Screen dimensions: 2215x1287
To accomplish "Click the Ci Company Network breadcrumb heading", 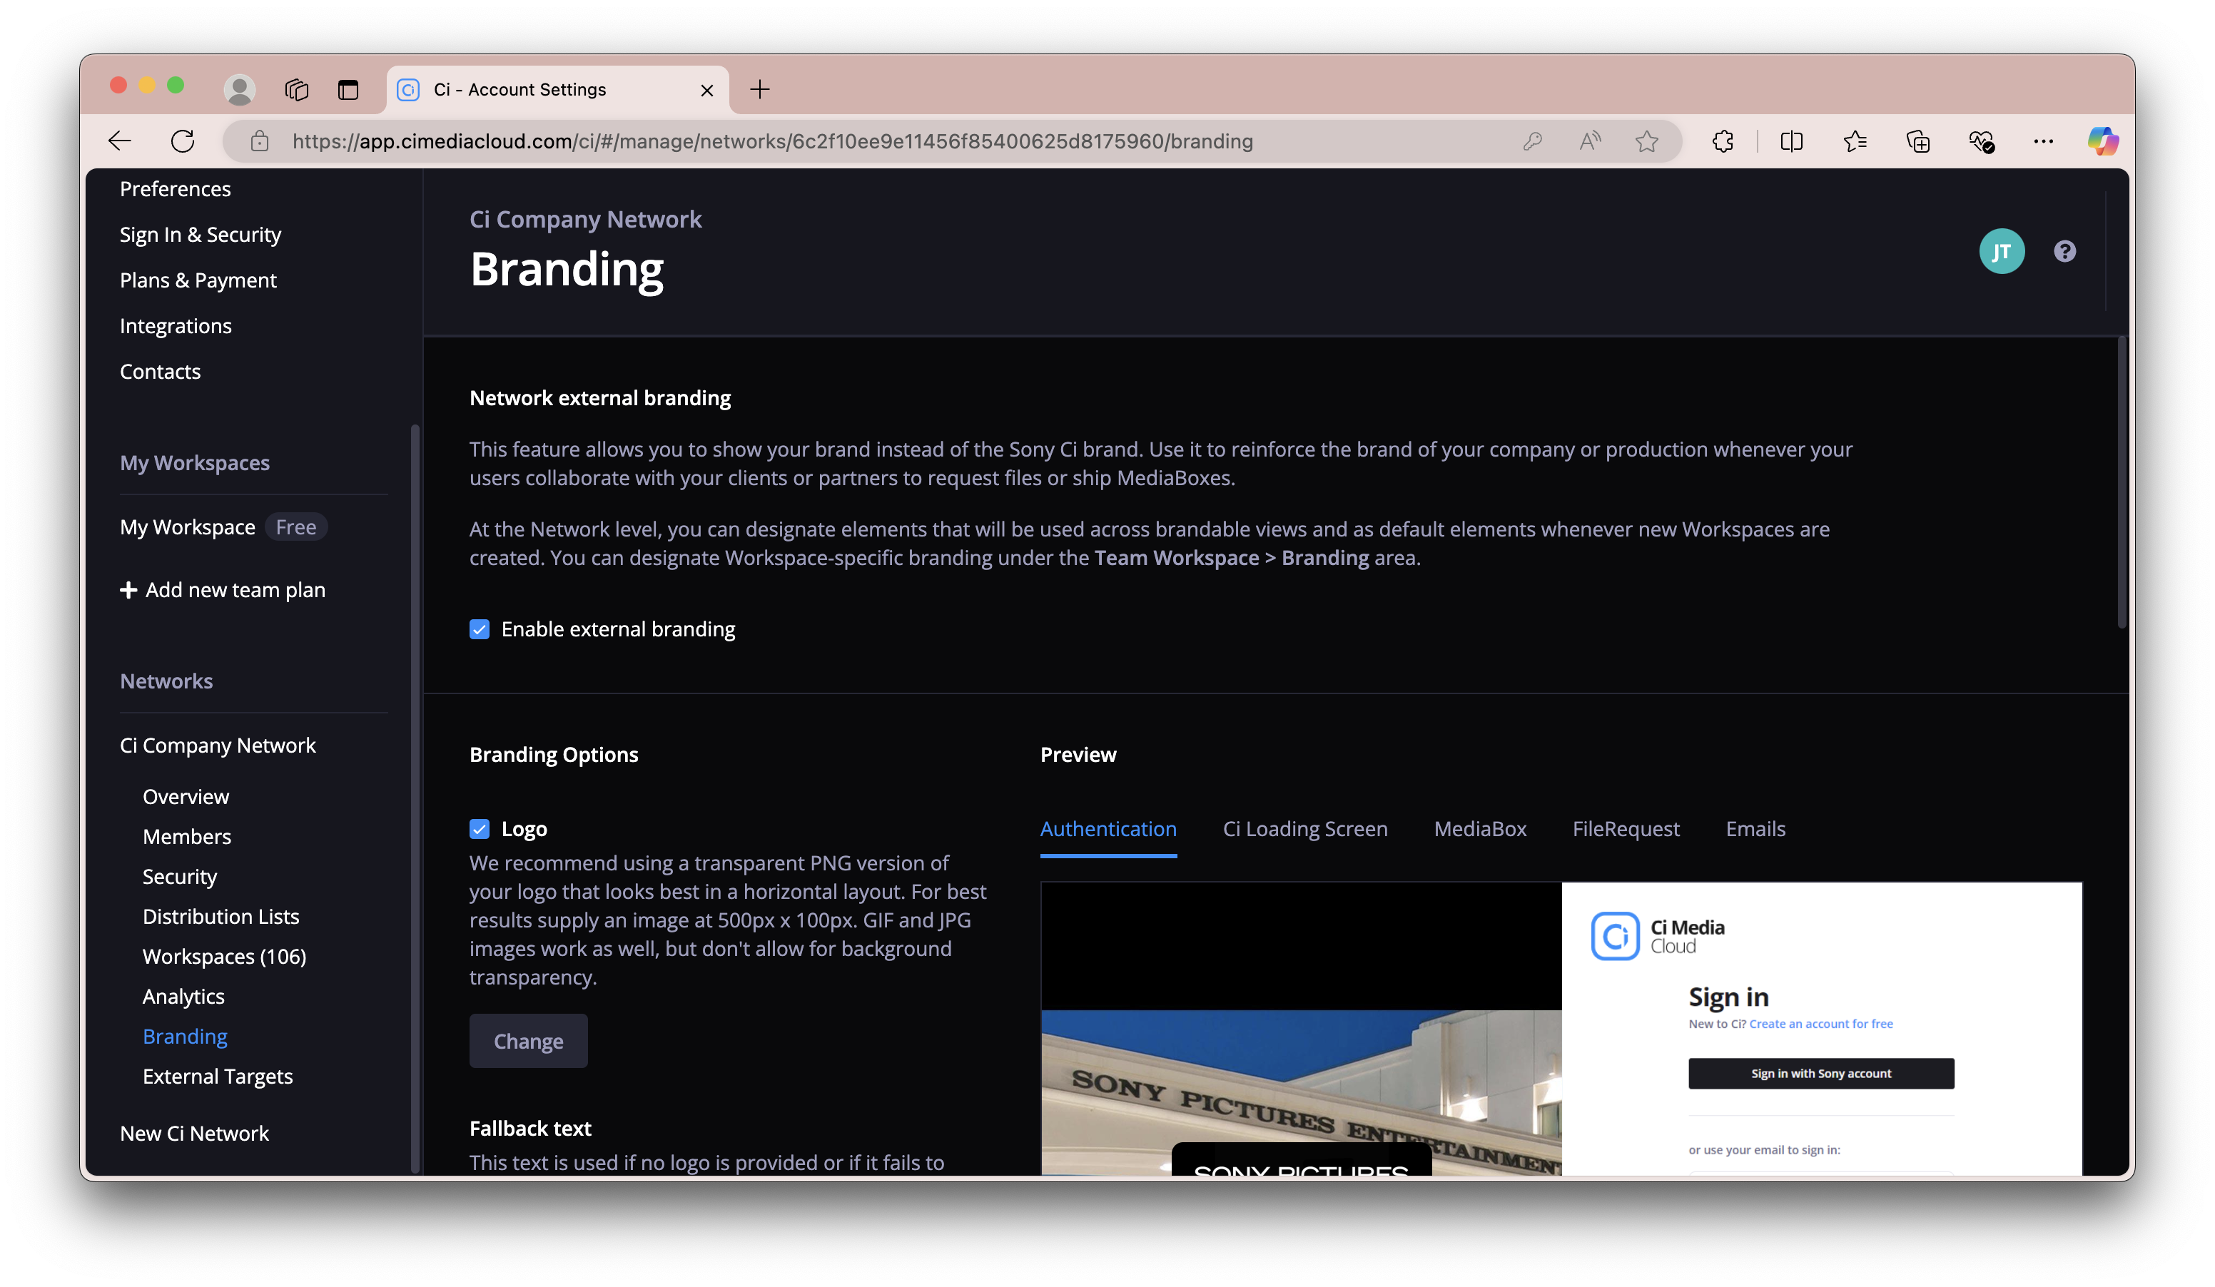I will [585, 219].
